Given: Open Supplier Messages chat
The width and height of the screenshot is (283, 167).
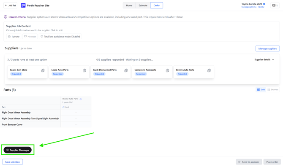Looking at the screenshot, I should pyautogui.click(x=17, y=150).
